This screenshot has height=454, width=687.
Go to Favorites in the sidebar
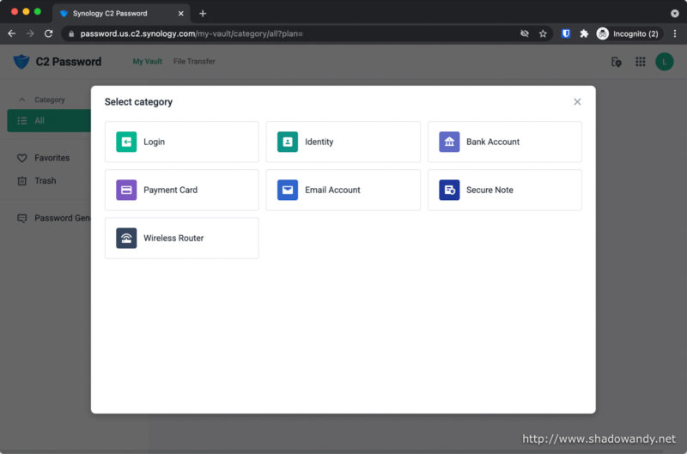[52, 158]
